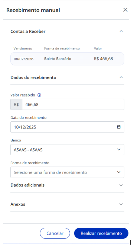
Task: Click the Banco dropdown arrow icon
Action: pyautogui.click(x=119, y=150)
